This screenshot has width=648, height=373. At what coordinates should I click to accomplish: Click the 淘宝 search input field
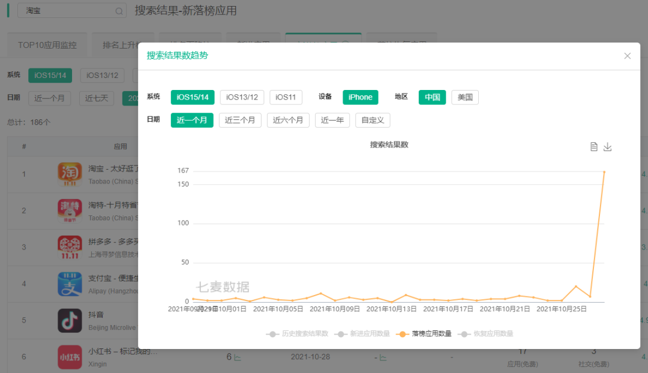click(72, 11)
